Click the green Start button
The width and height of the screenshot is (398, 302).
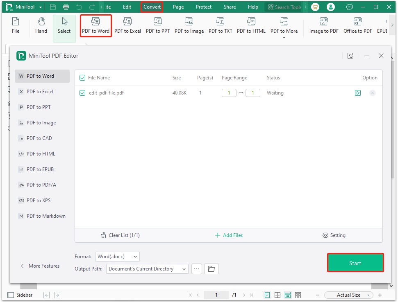click(x=355, y=263)
